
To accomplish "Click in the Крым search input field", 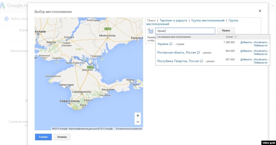I will click(186, 31).
